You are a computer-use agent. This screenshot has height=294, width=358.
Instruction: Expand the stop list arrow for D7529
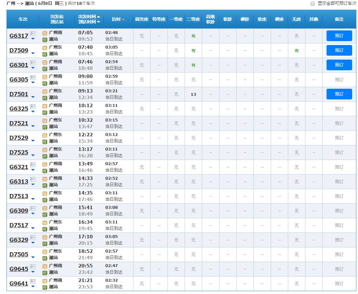[x=33, y=141]
